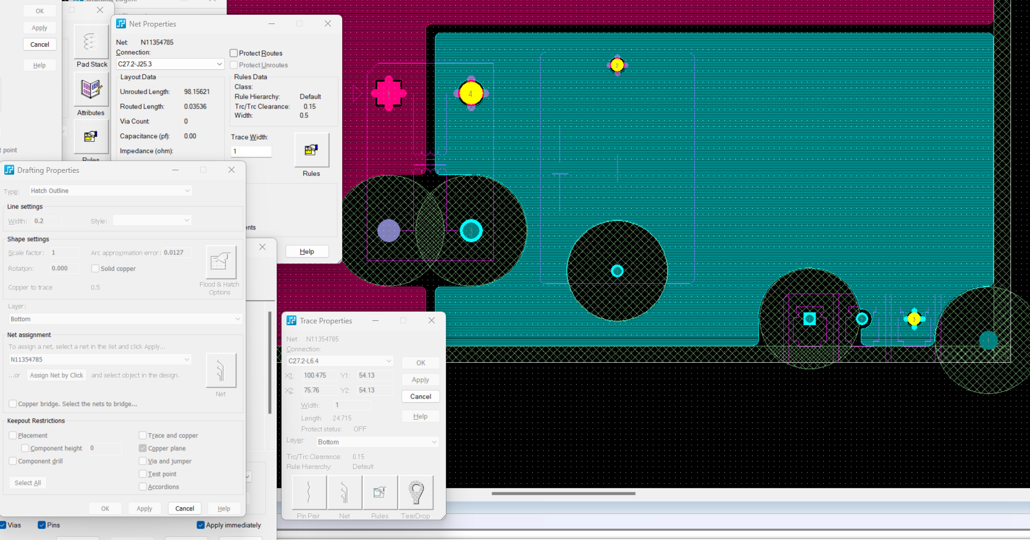
Task: Click Net icon in Drafting Properties
Action: click(x=220, y=370)
